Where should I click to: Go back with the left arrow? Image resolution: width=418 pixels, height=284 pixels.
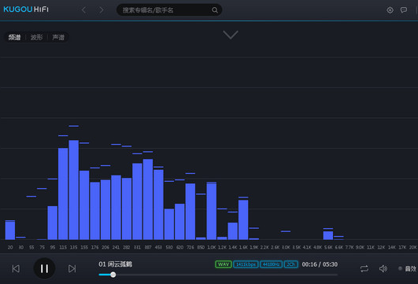point(84,10)
